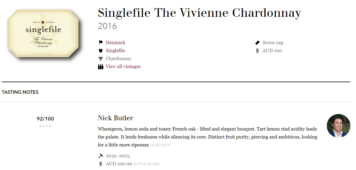Click the Chardonnay grape variety text
This screenshot has width=356, height=170.
[119, 59]
